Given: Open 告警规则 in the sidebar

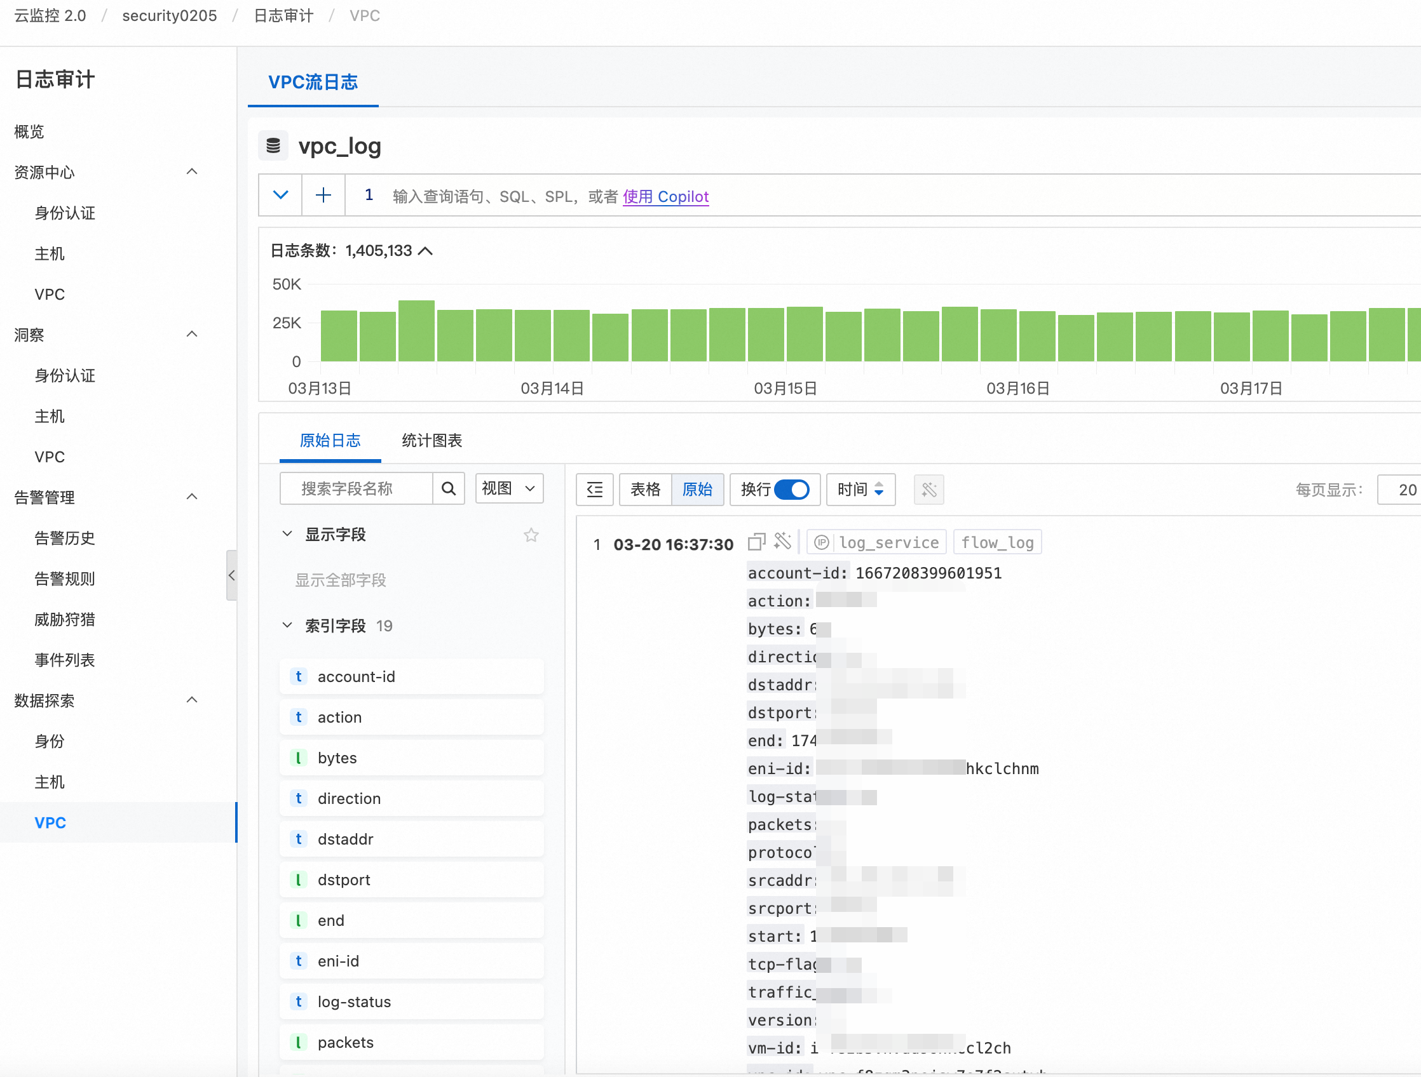Looking at the screenshot, I should 65,579.
